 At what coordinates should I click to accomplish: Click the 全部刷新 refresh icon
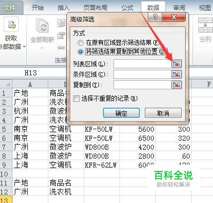[x=42, y=26]
